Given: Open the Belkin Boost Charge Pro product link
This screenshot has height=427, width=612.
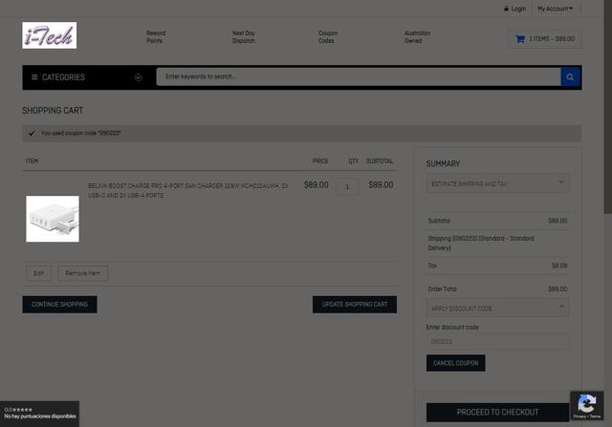Looking at the screenshot, I should (x=188, y=191).
